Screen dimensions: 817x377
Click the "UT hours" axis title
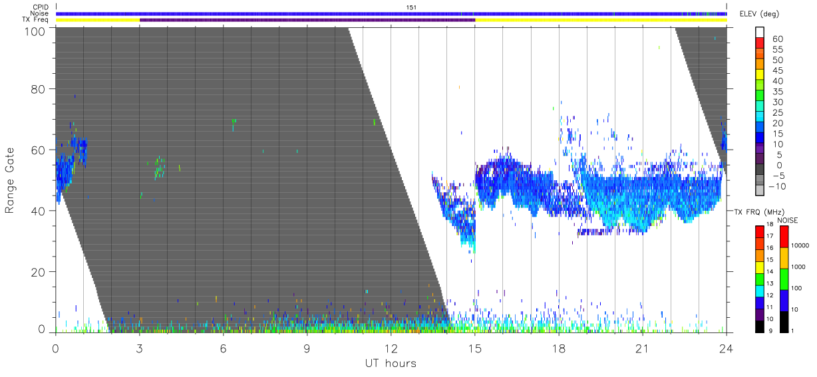point(391,363)
